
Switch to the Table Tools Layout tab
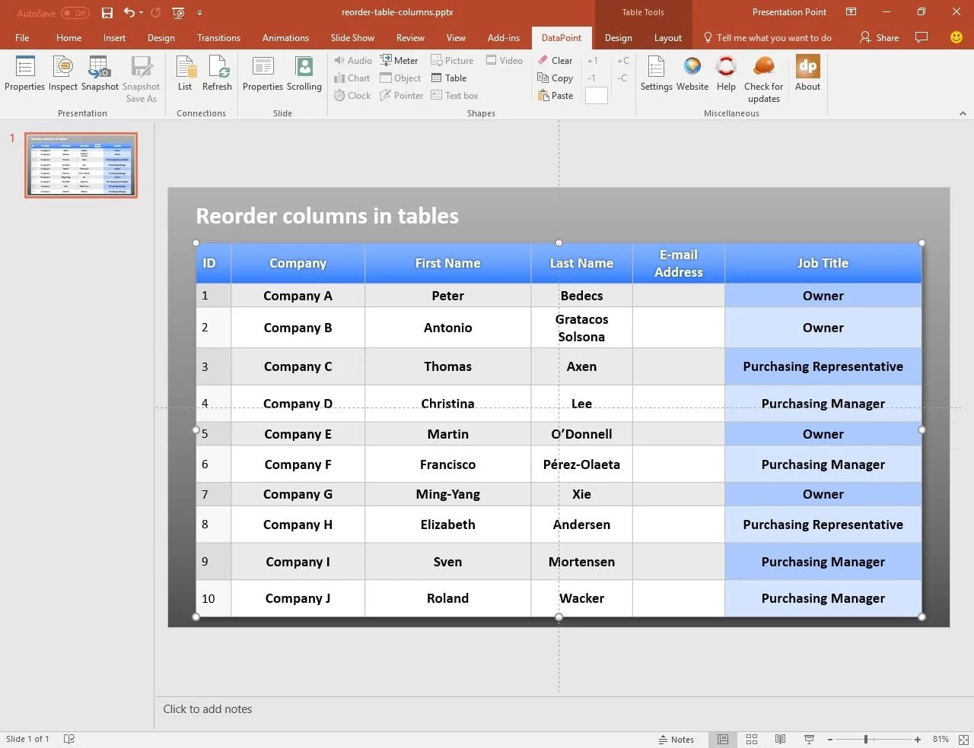pyautogui.click(x=667, y=37)
